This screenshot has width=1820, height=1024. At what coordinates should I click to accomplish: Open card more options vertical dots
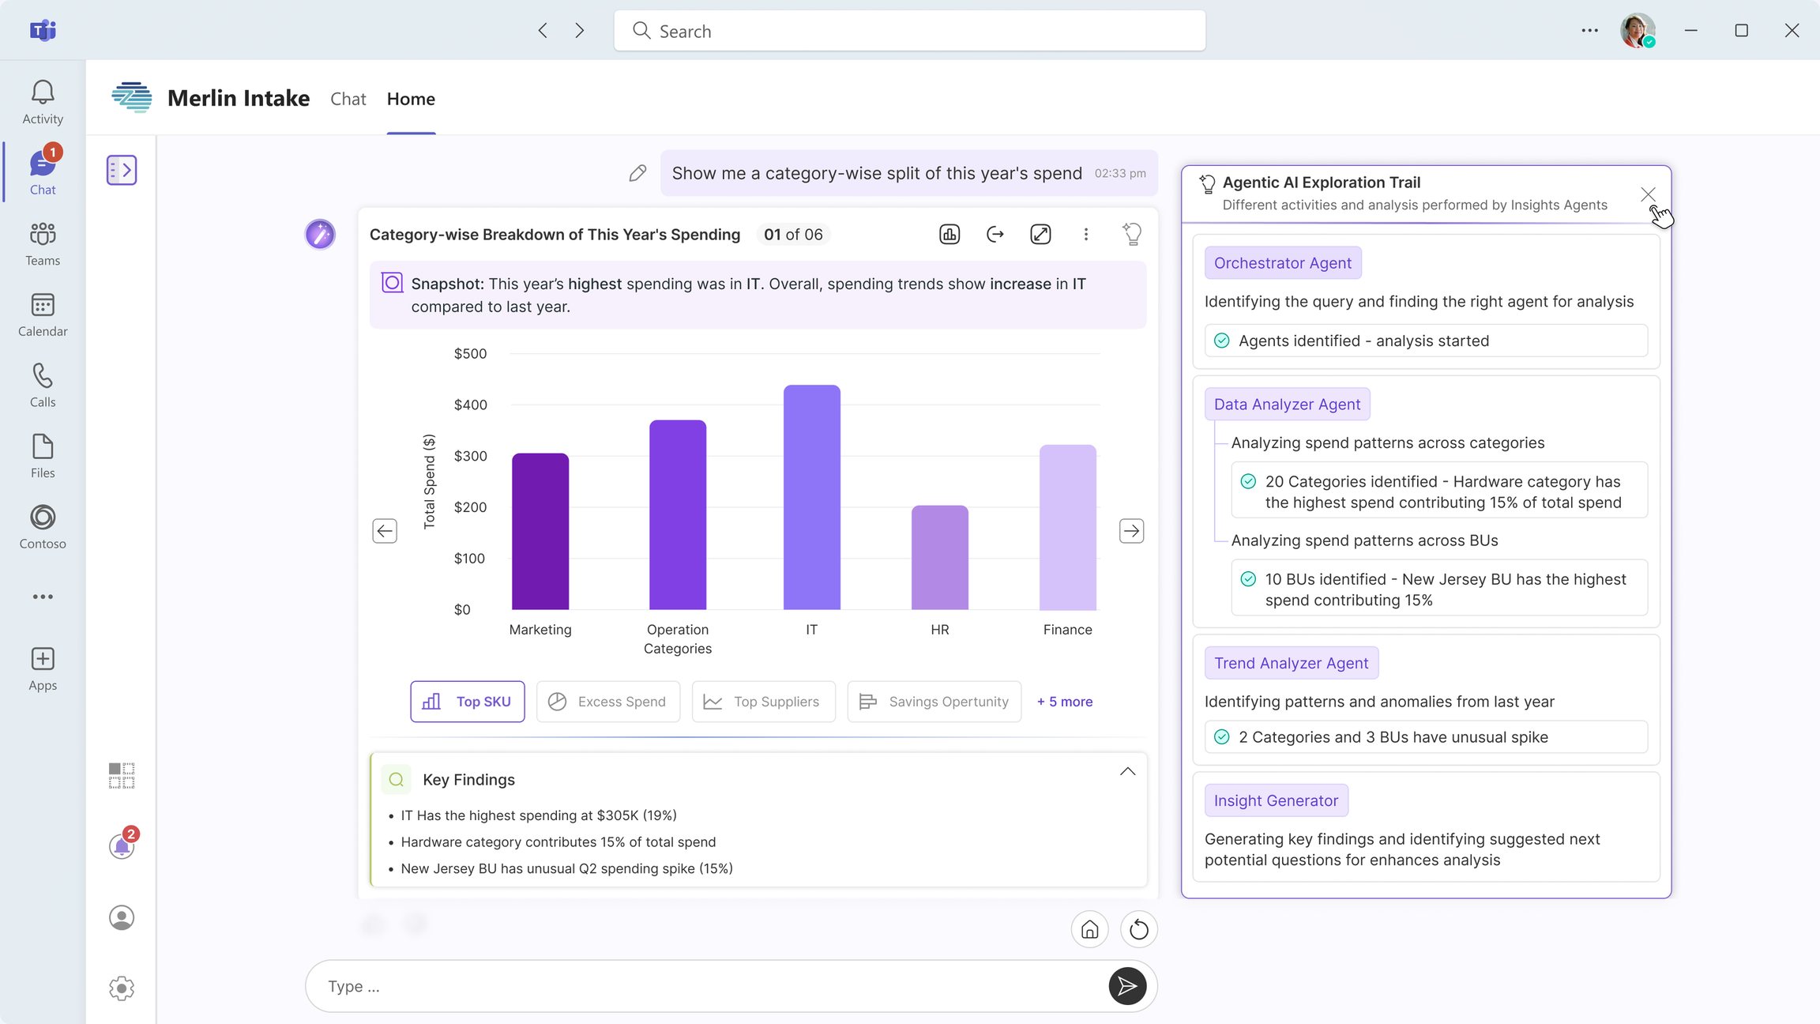tap(1086, 234)
